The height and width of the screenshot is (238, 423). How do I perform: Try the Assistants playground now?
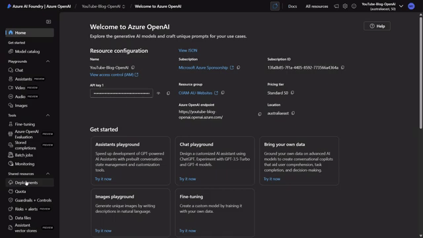pos(103,179)
